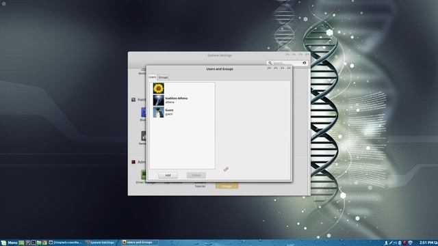Click the System Settings search field

[x=287, y=63]
